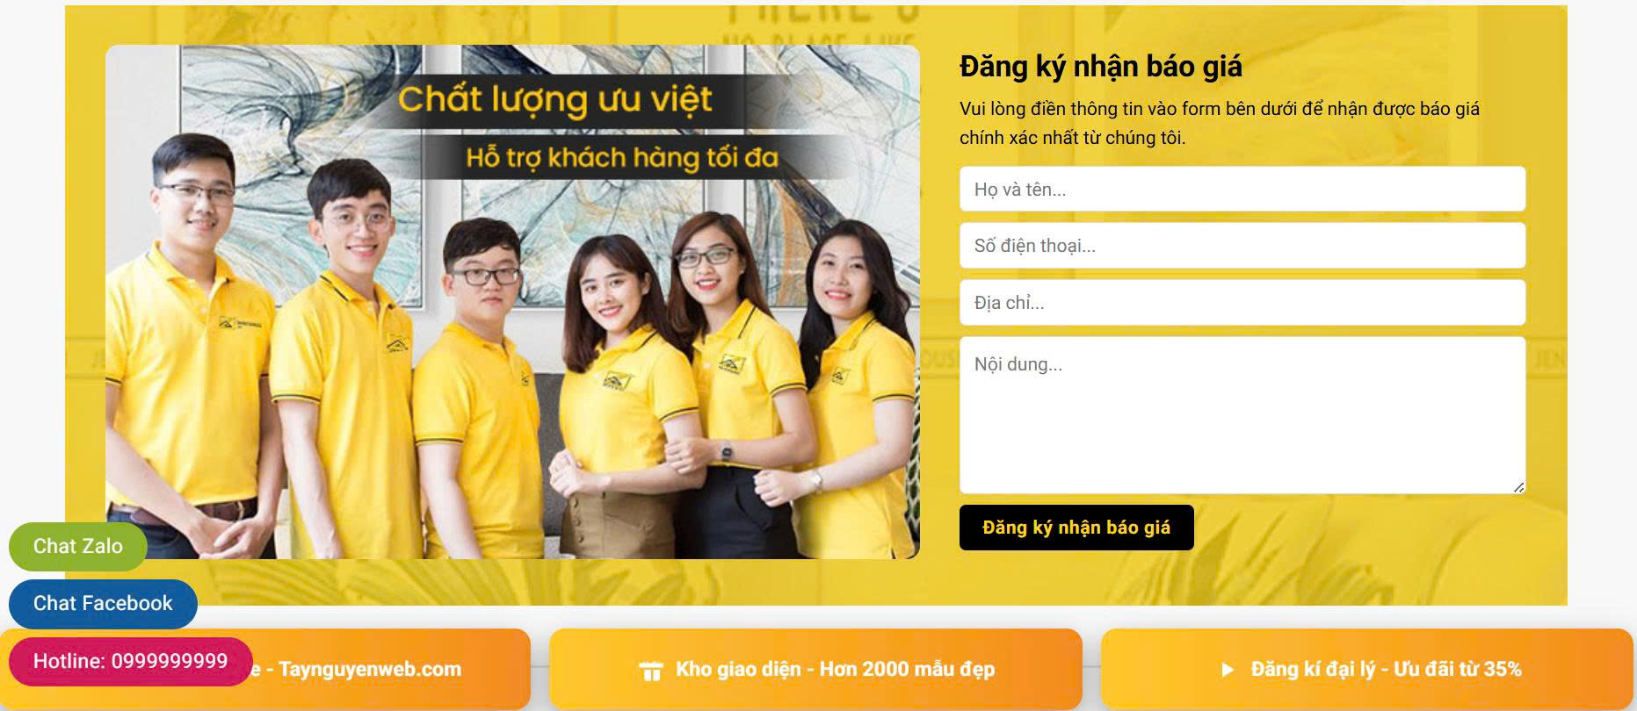1637x711 pixels.
Task: Click the Chất lượng ưu việt caption on photo
Action: pos(555,99)
